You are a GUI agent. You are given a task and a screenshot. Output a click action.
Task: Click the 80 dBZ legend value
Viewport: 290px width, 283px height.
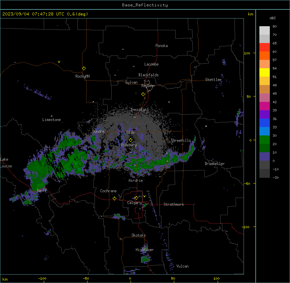(275, 27)
